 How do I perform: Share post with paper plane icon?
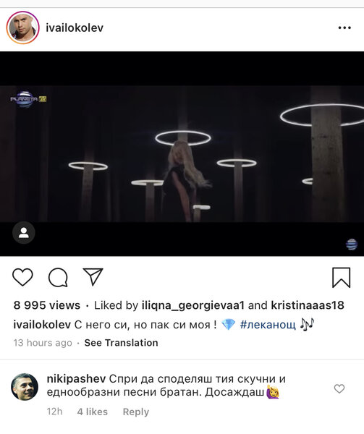point(93,276)
